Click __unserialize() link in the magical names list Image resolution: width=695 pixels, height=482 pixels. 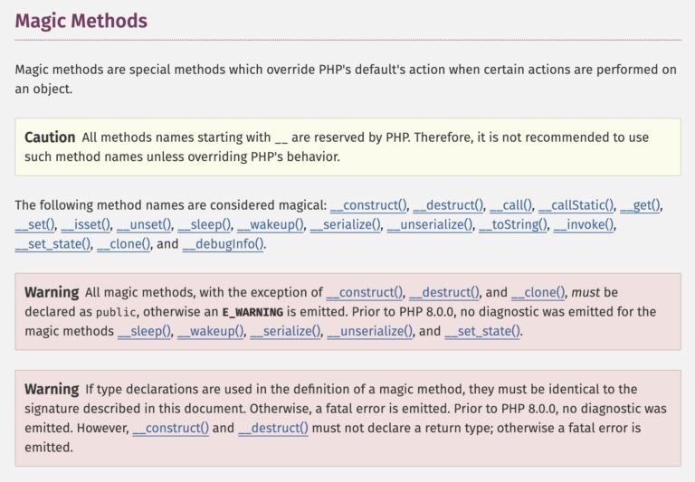430,224
